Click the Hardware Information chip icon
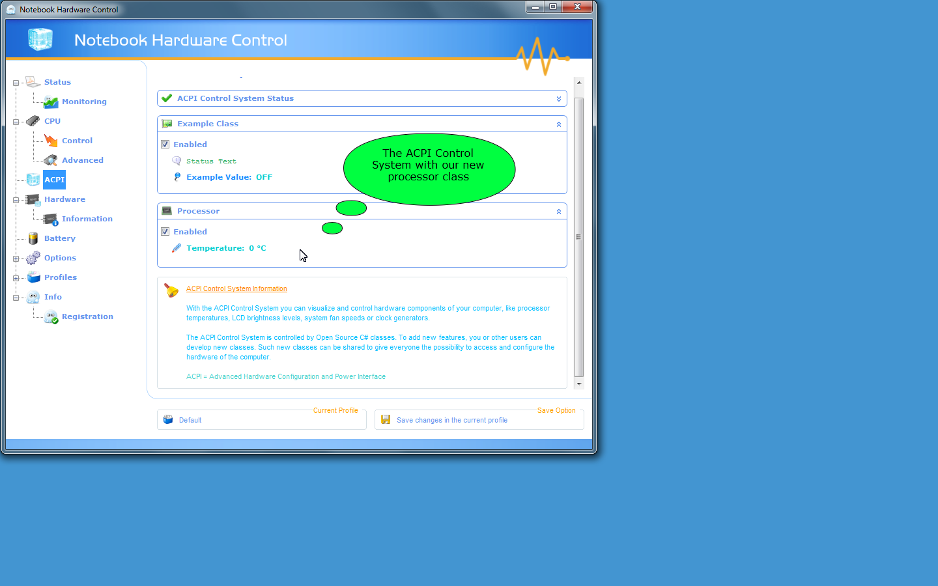 pyautogui.click(x=51, y=219)
